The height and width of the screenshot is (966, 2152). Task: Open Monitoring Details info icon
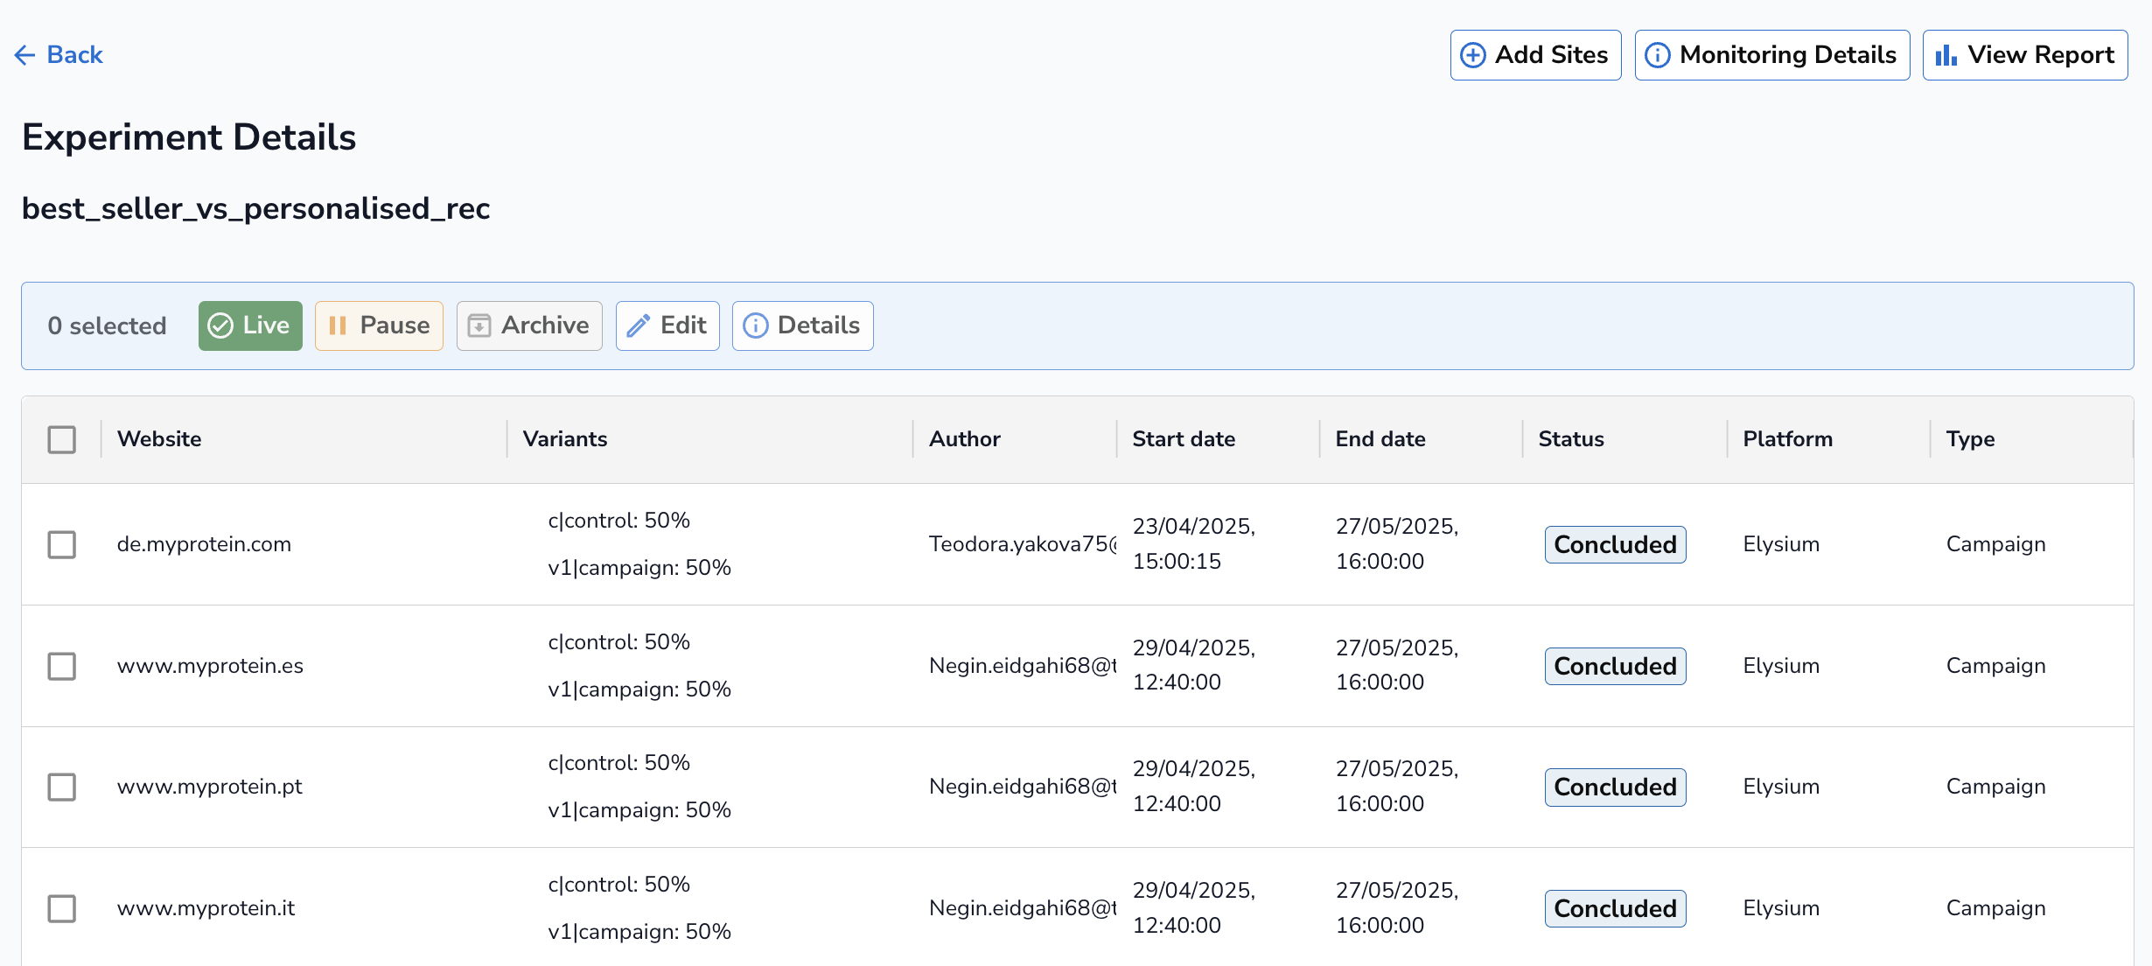pos(1658,55)
